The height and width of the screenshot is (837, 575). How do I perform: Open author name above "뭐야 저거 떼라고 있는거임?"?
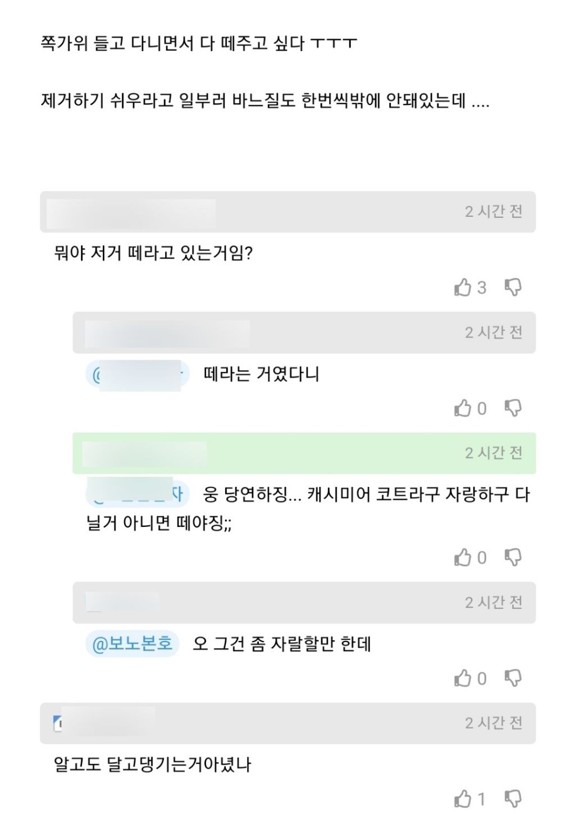click(x=131, y=212)
